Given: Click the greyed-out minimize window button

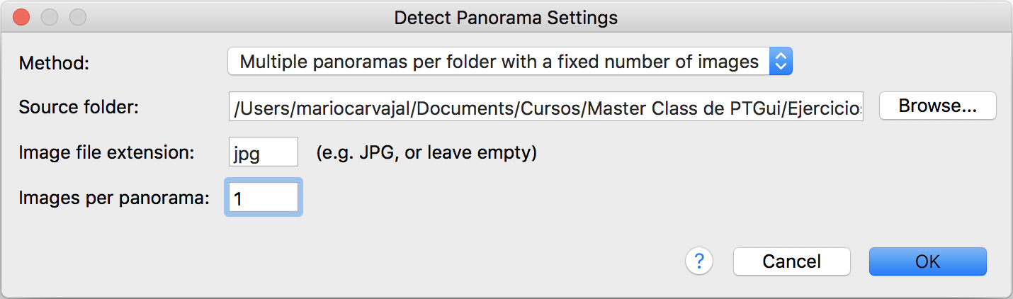Looking at the screenshot, I should 50,16.
